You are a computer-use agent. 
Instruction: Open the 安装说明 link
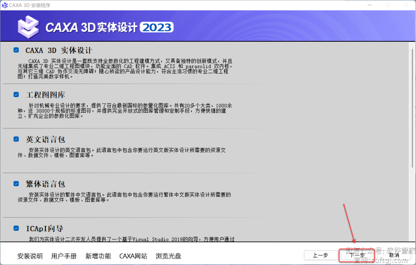(x=30, y=256)
